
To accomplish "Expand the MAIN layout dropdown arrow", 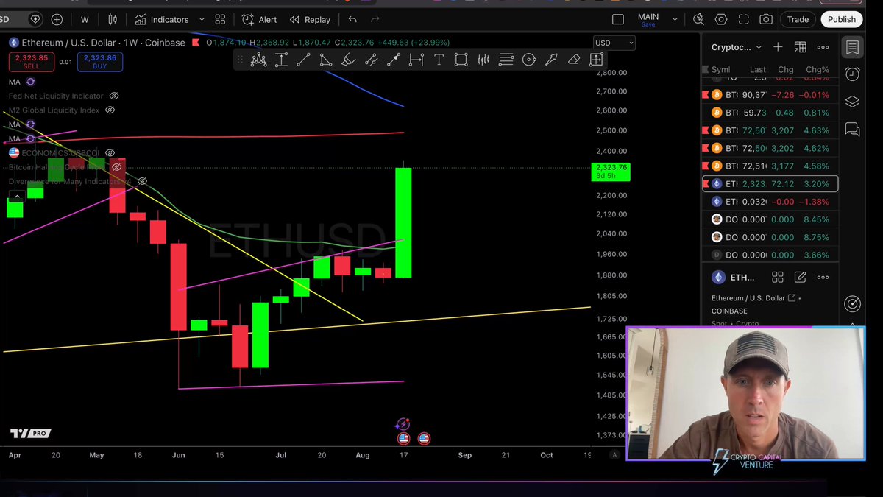I will pos(674,20).
